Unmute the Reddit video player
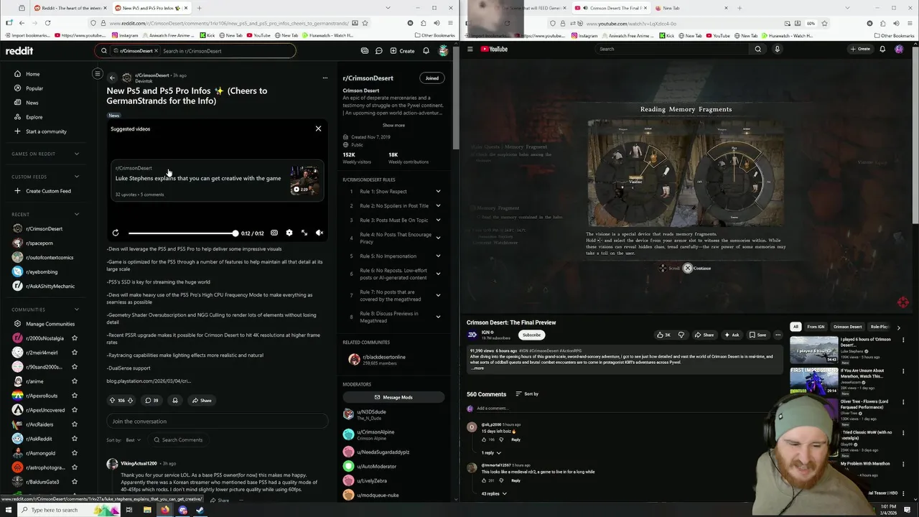 [319, 233]
